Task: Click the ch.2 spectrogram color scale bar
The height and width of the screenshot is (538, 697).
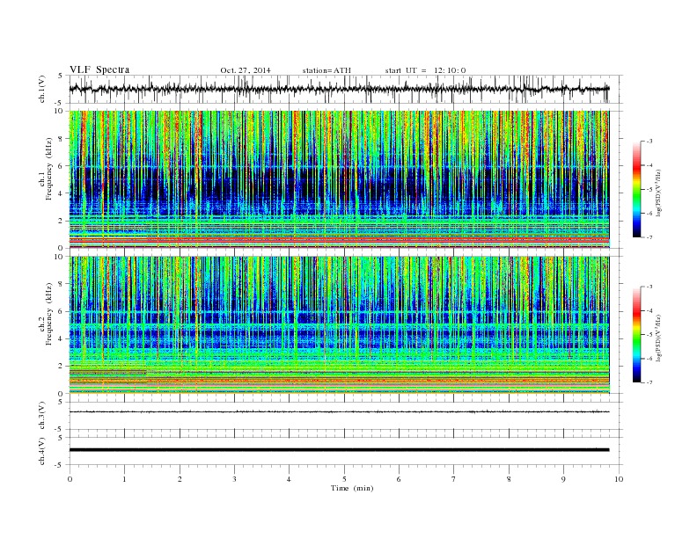Action: coord(636,335)
